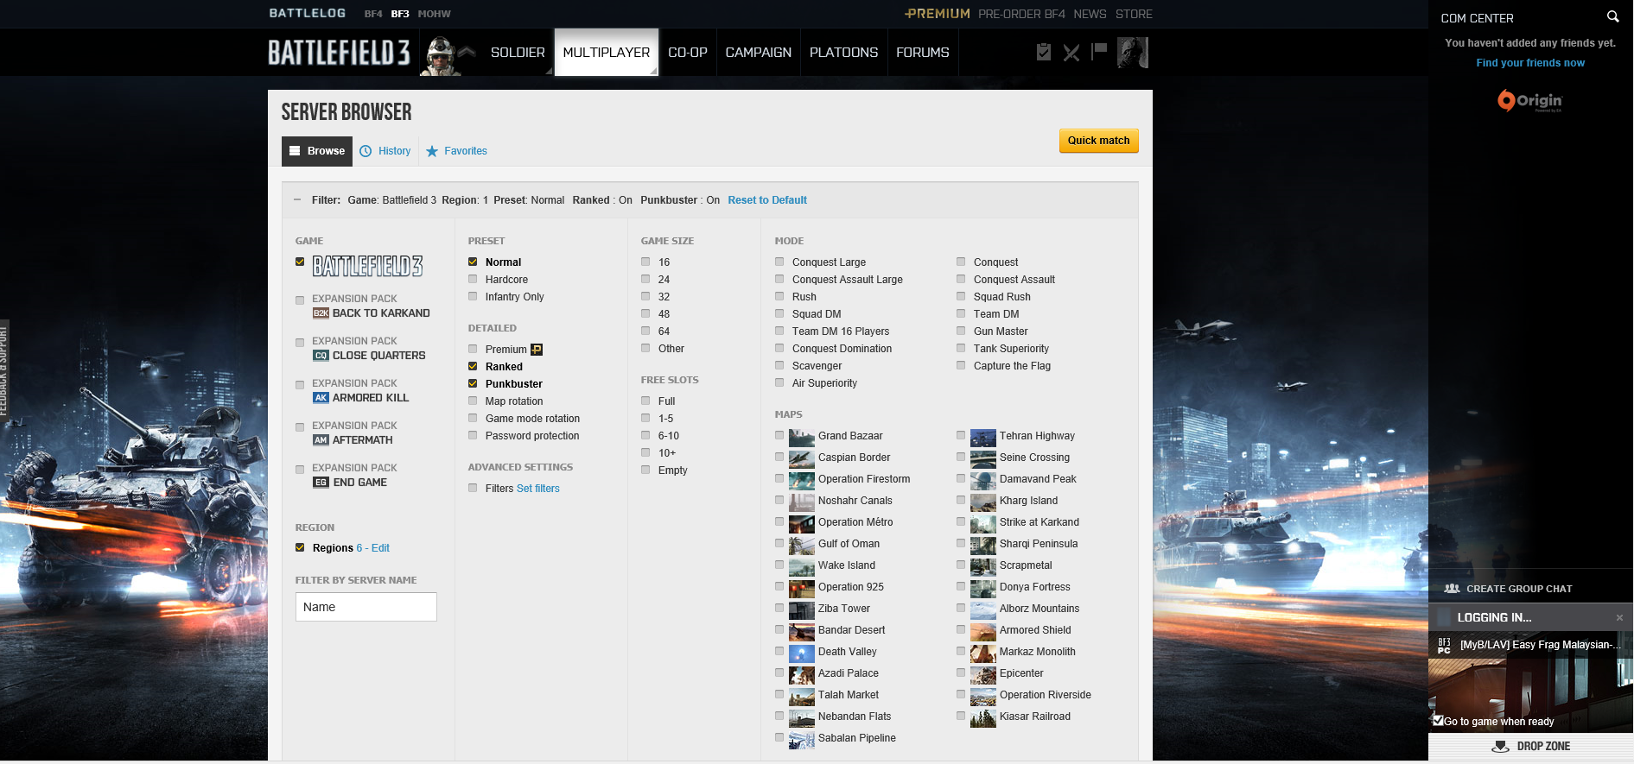Click the Origin logo in COM Center
This screenshot has height=764, width=1634.
coord(1530,101)
